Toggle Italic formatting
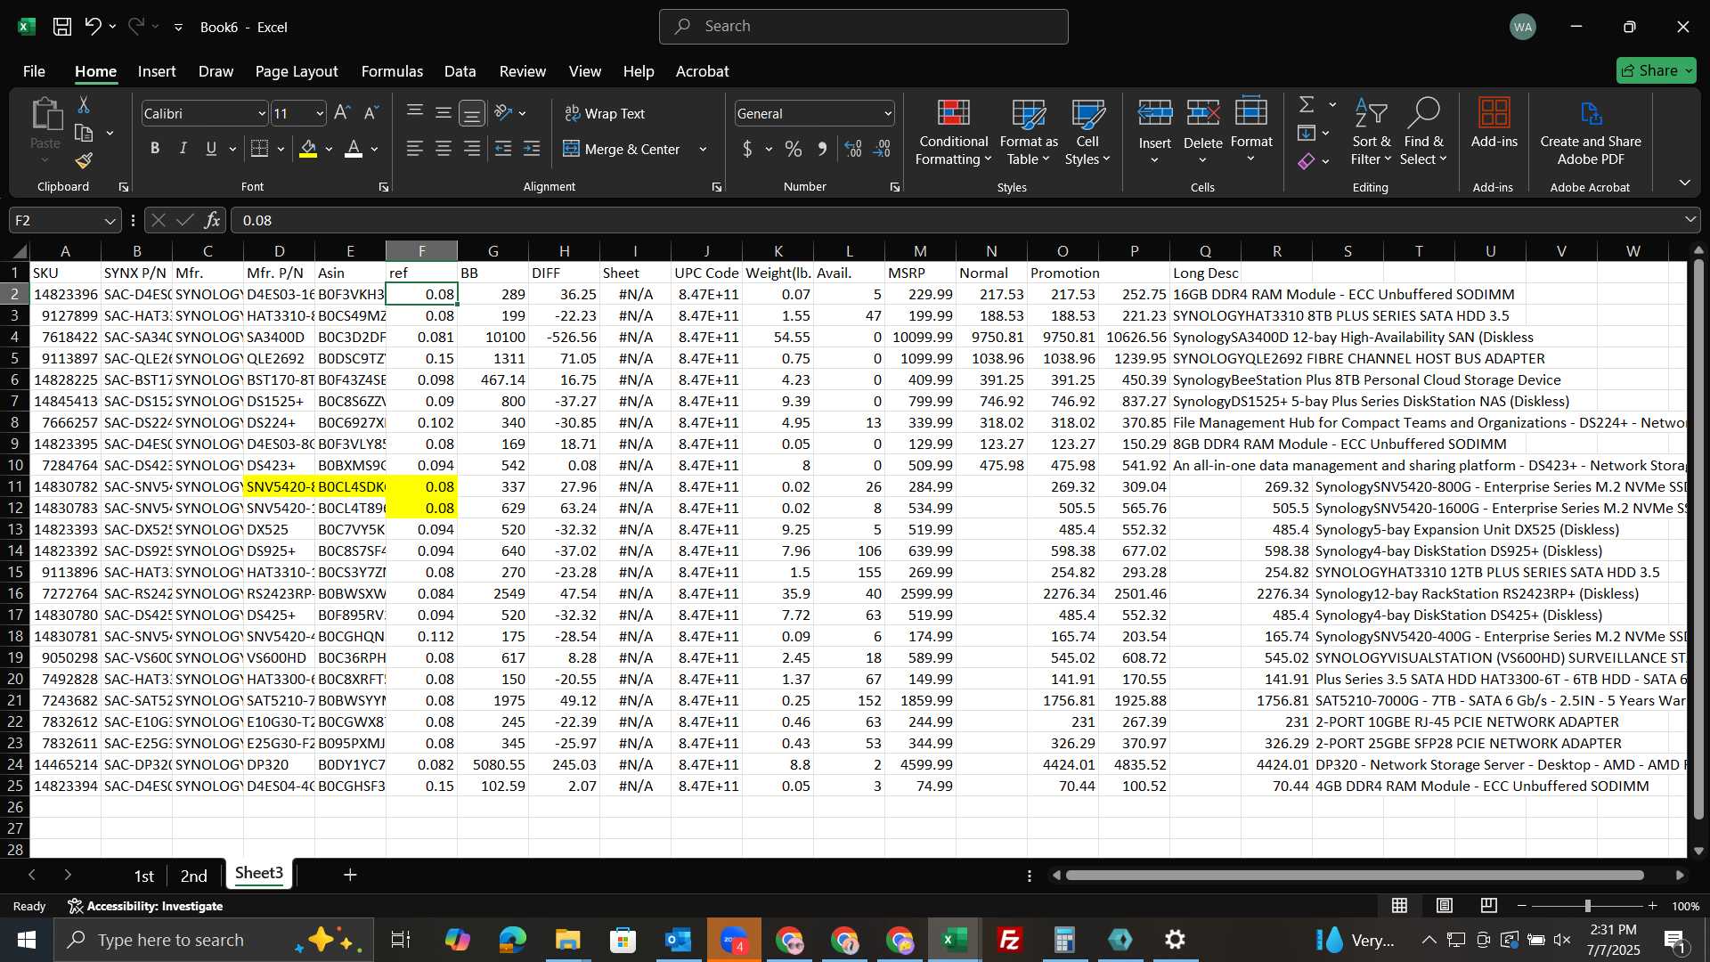This screenshot has height=962, width=1710. click(x=183, y=149)
